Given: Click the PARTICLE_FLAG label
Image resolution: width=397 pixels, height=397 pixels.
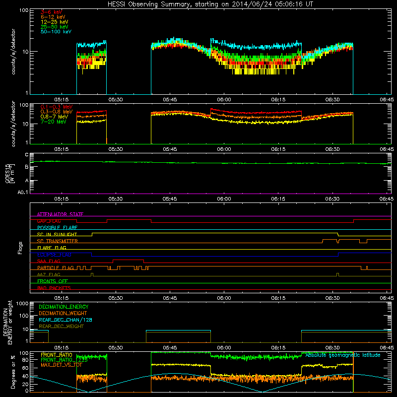Looking at the screenshot, I should [56, 267].
